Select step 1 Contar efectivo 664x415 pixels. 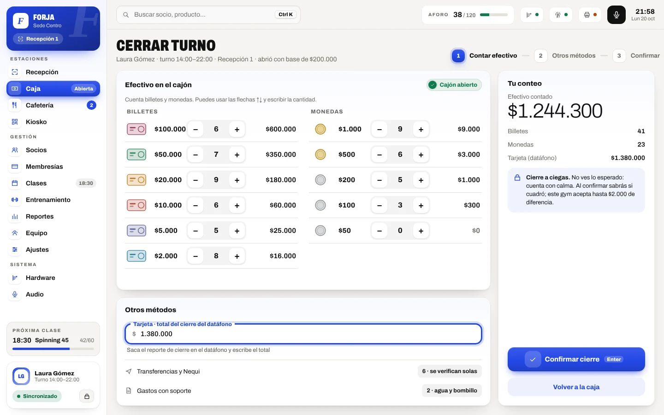(x=484, y=56)
